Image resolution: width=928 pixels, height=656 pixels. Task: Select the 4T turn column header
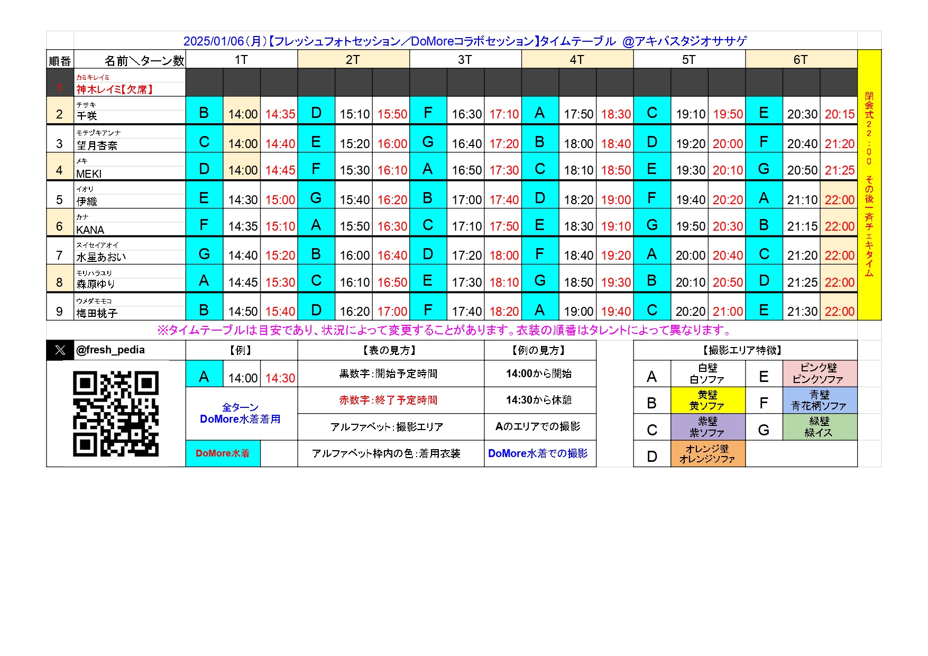pos(577,60)
